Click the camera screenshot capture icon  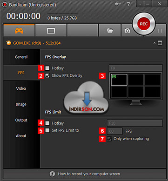click(128, 31)
